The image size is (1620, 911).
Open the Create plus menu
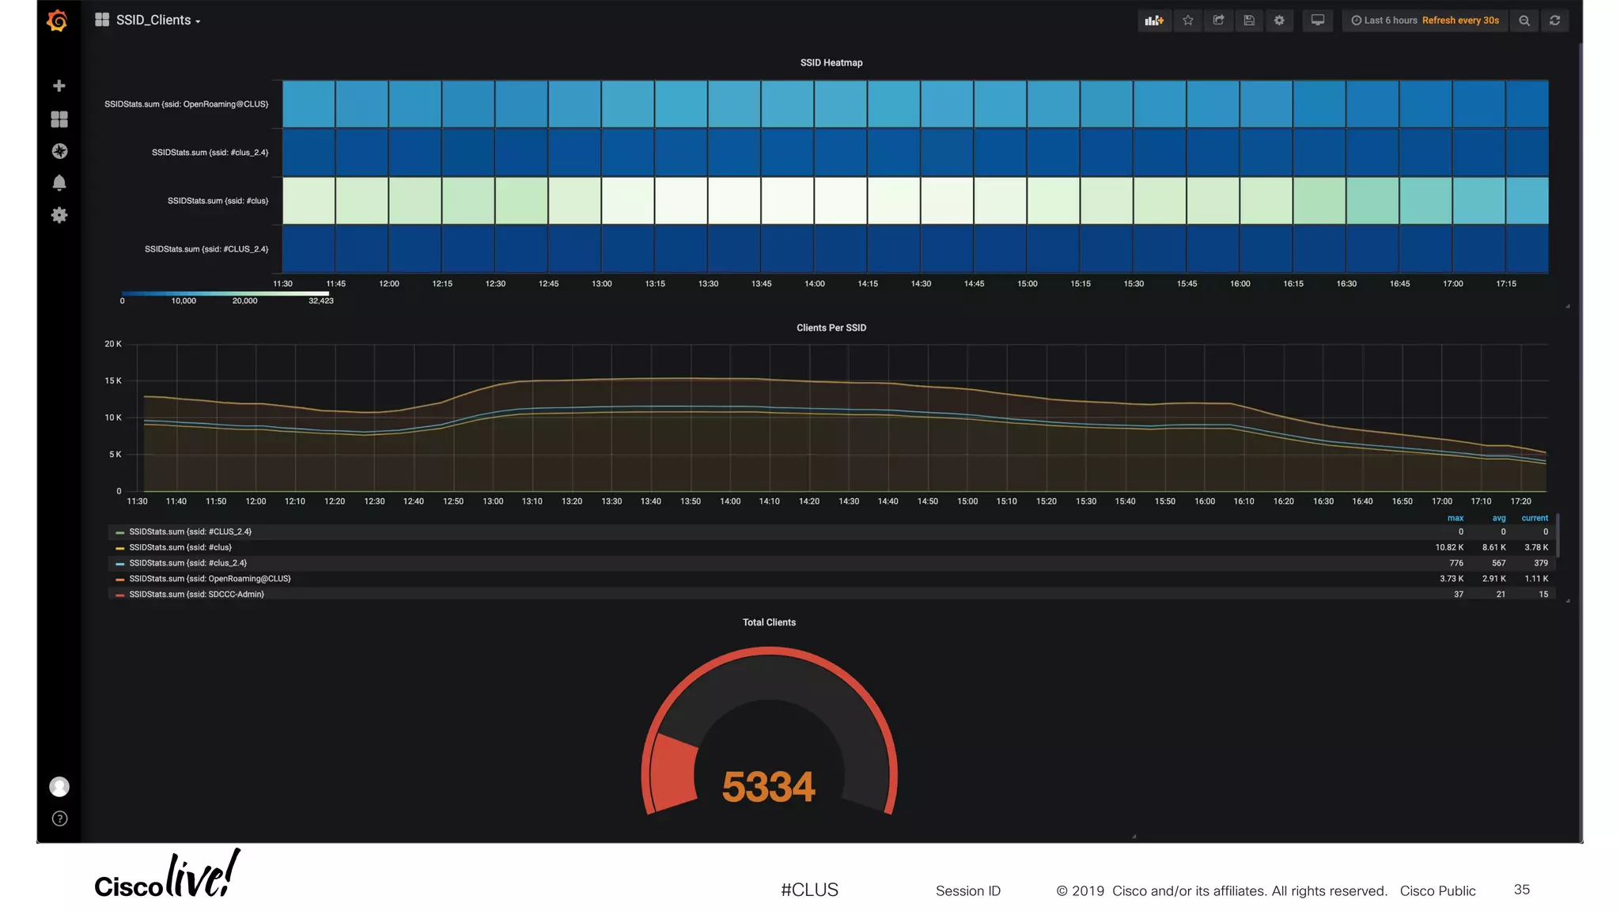click(x=59, y=85)
